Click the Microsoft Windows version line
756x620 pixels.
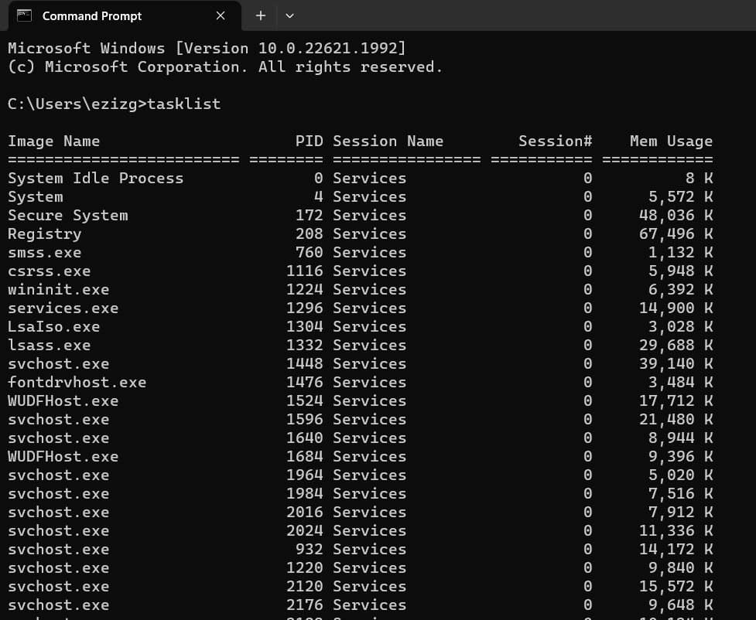(207, 48)
